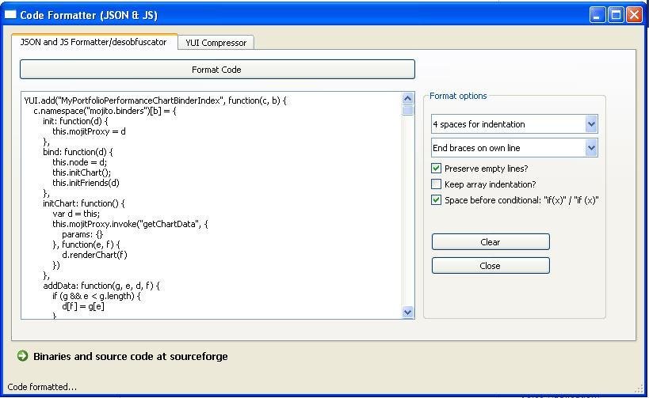Close window with the red X button
This screenshot has width=649, height=398.
(633, 14)
